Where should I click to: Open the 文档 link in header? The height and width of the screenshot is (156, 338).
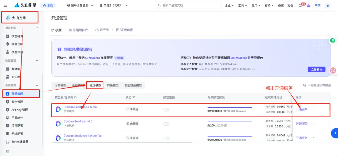(290, 5)
